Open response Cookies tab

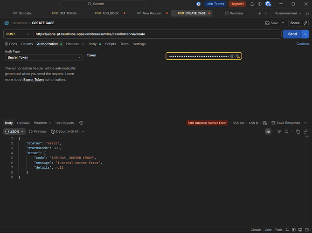coord(23,123)
